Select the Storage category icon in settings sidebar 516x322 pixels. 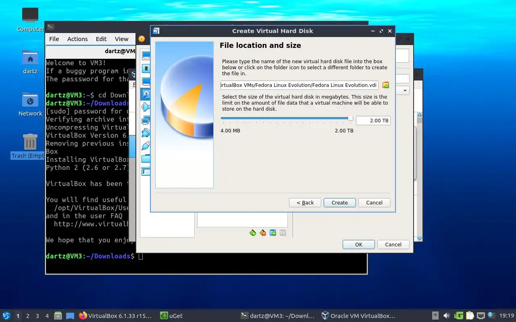tap(146, 94)
